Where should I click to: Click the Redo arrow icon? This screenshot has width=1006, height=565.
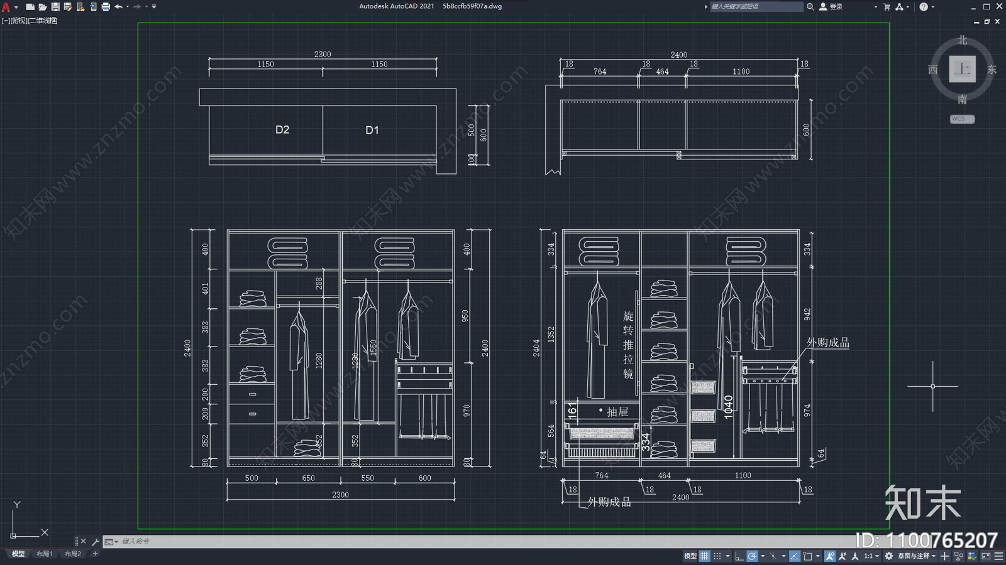[137, 7]
